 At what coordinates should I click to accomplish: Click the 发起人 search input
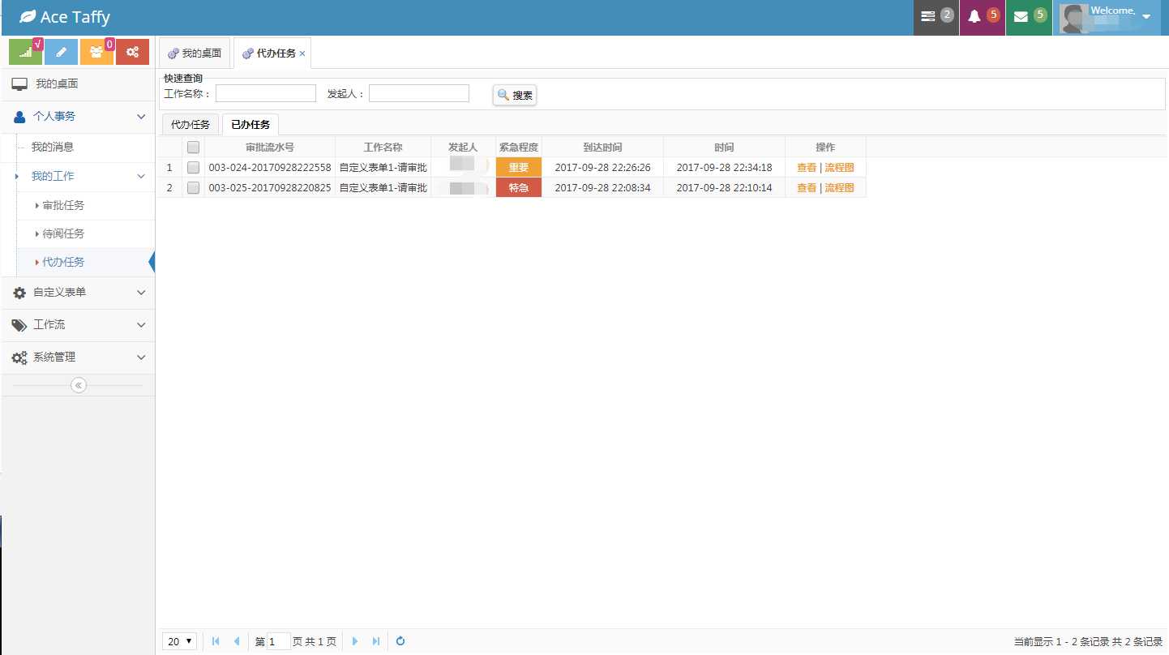(419, 94)
